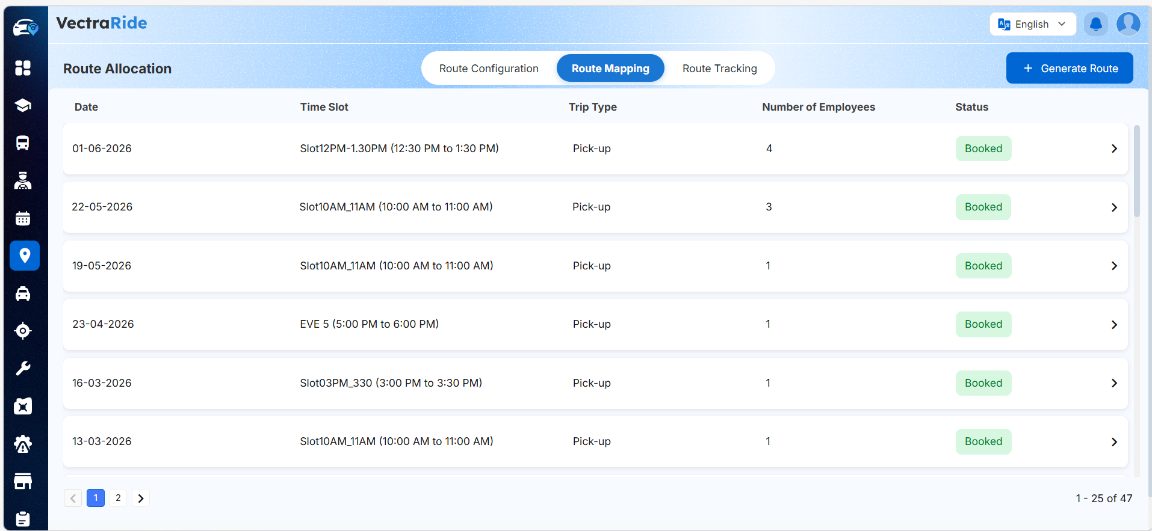Open the calendar icon in sidebar
The height and width of the screenshot is (531, 1152).
23,218
